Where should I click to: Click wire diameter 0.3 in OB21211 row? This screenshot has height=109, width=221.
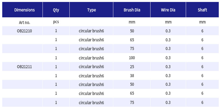[168, 67]
